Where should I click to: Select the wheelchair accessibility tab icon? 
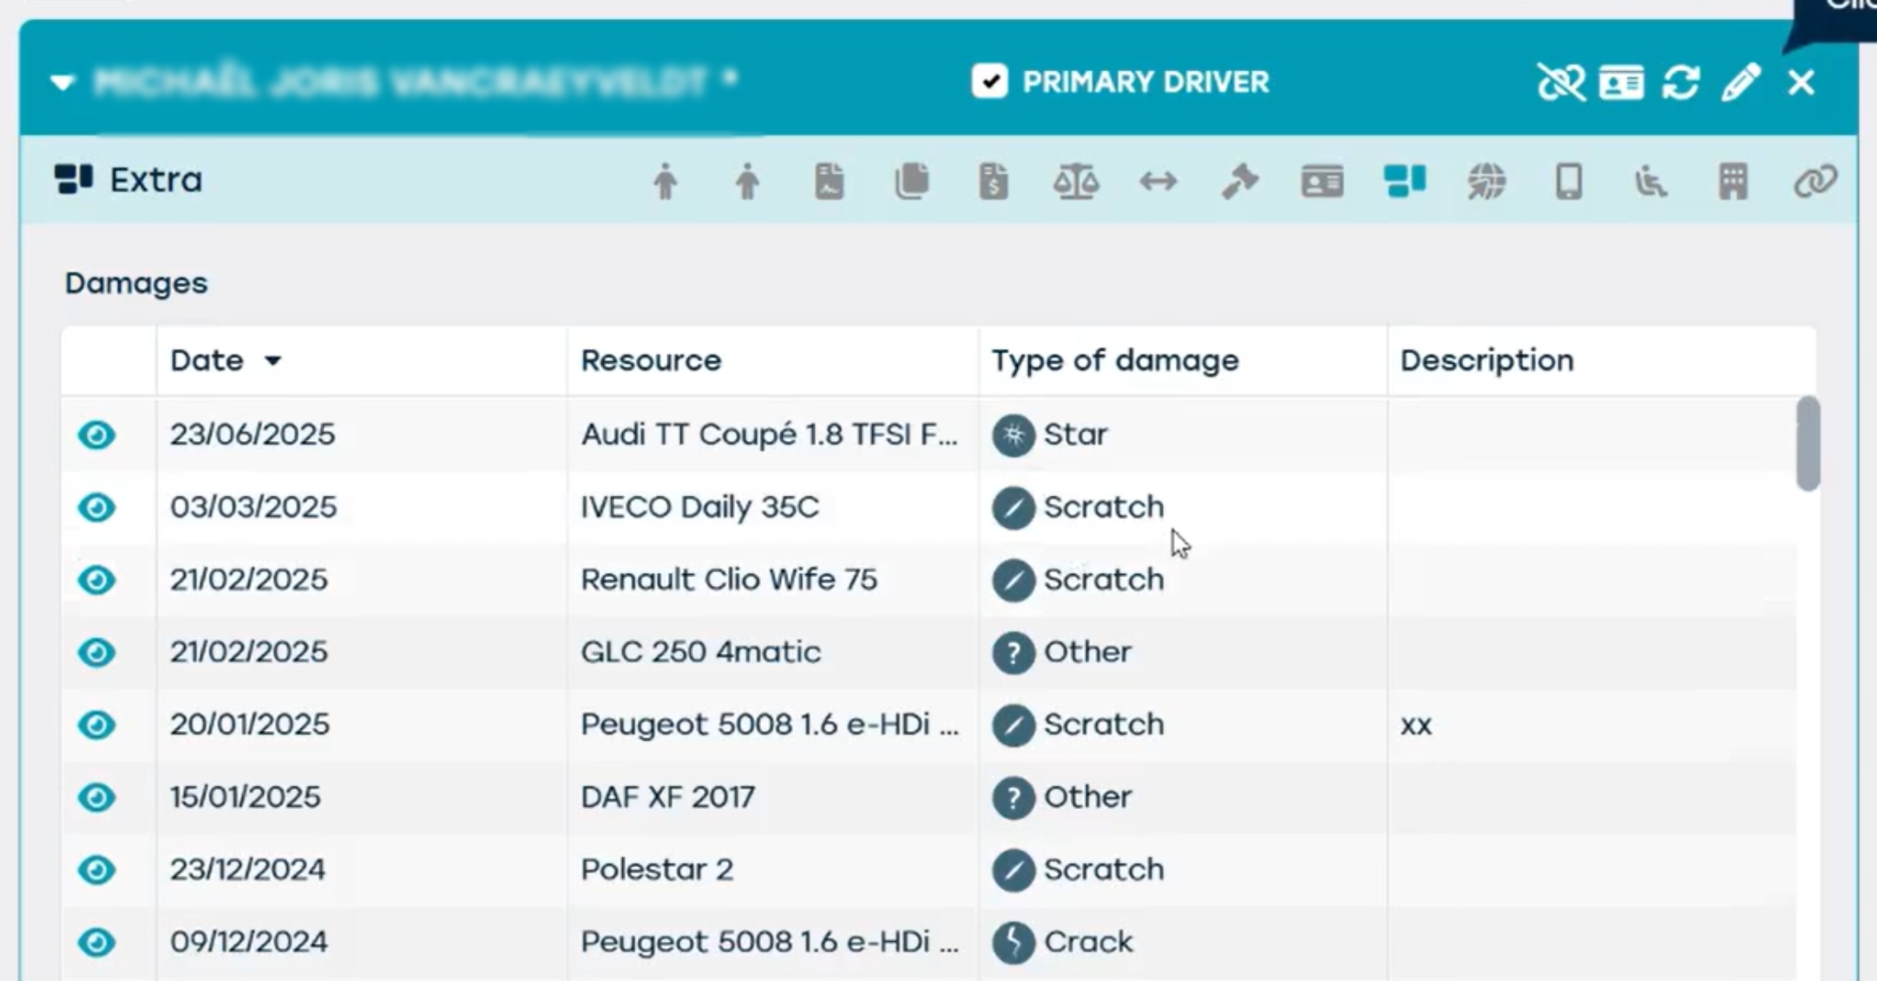coord(1651,181)
